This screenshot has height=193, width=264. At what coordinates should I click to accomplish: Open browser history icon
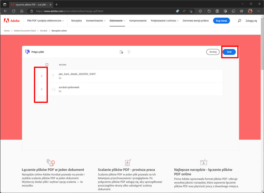[x=209, y=11]
